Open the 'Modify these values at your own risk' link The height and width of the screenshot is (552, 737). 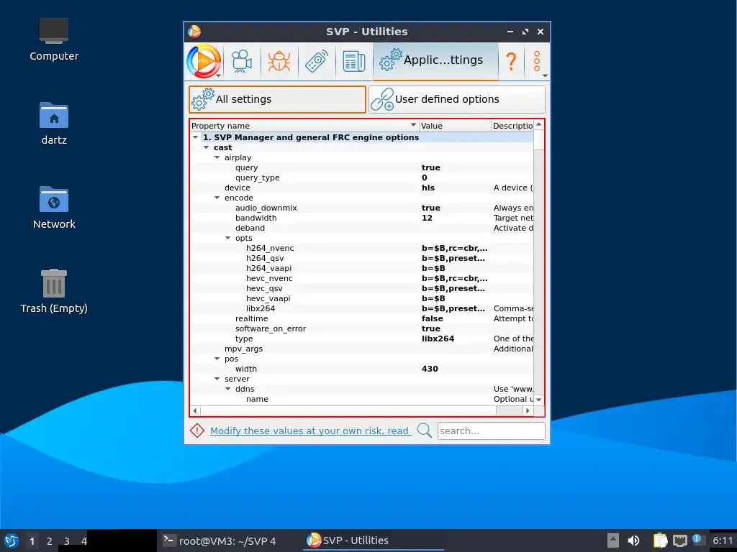(310, 431)
